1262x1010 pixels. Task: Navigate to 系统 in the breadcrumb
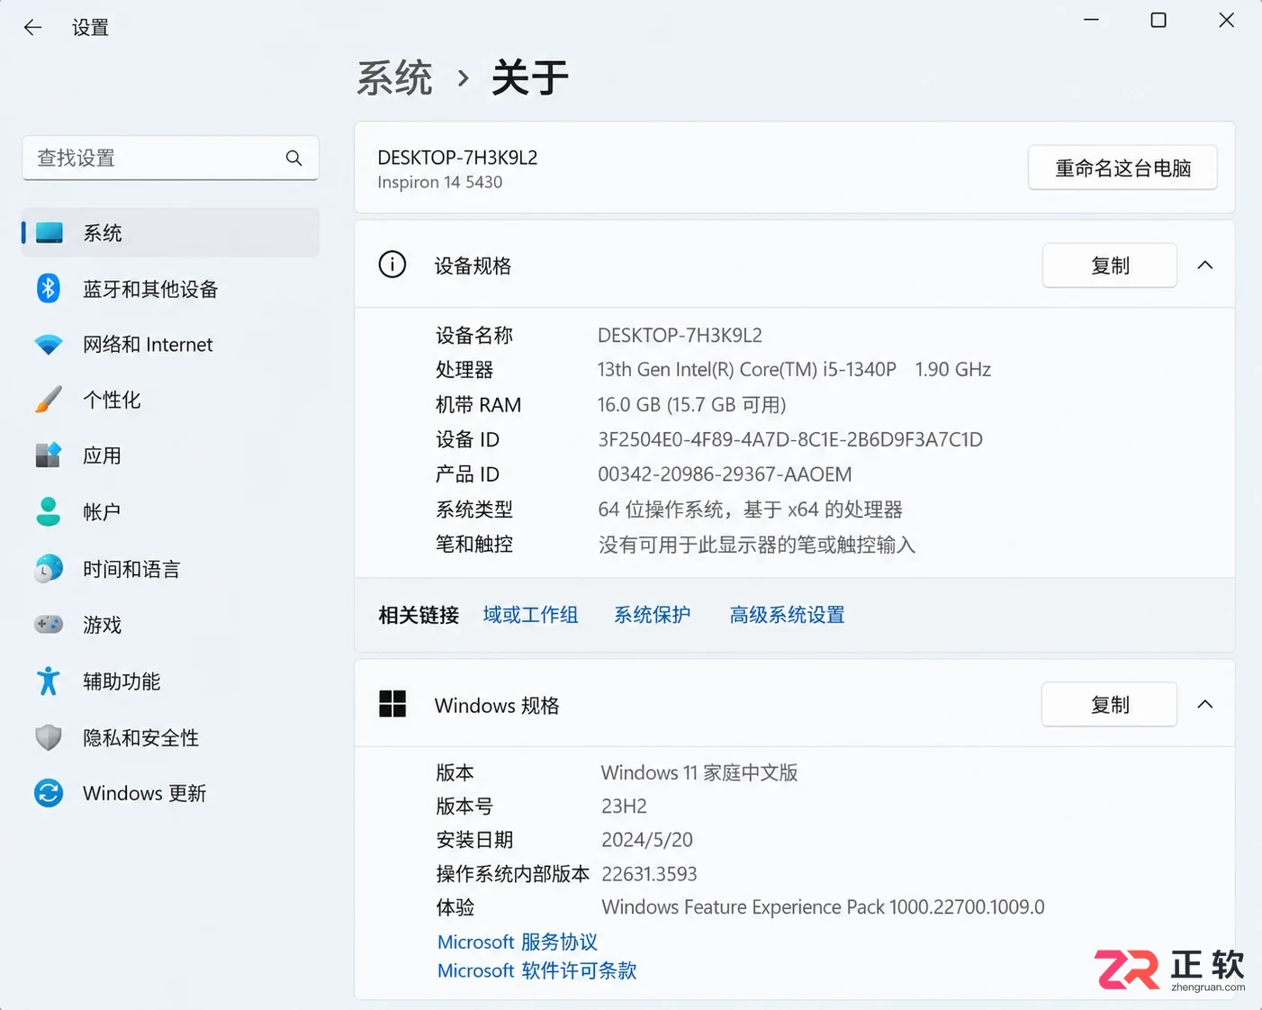(394, 78)
